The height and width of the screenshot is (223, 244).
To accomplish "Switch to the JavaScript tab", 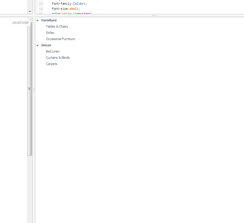I will 20,23.
